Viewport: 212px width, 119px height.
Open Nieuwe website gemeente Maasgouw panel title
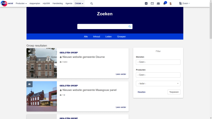89,90
